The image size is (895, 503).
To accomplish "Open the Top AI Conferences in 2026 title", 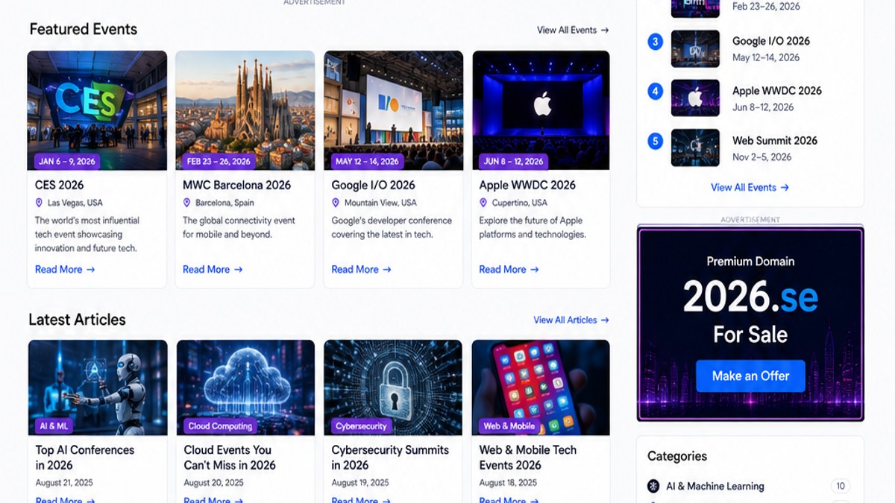I will pos(85,458).
